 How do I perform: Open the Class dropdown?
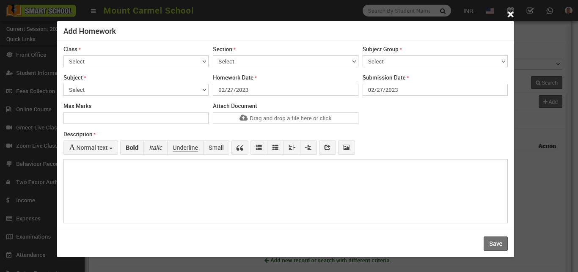coord(136,61)
